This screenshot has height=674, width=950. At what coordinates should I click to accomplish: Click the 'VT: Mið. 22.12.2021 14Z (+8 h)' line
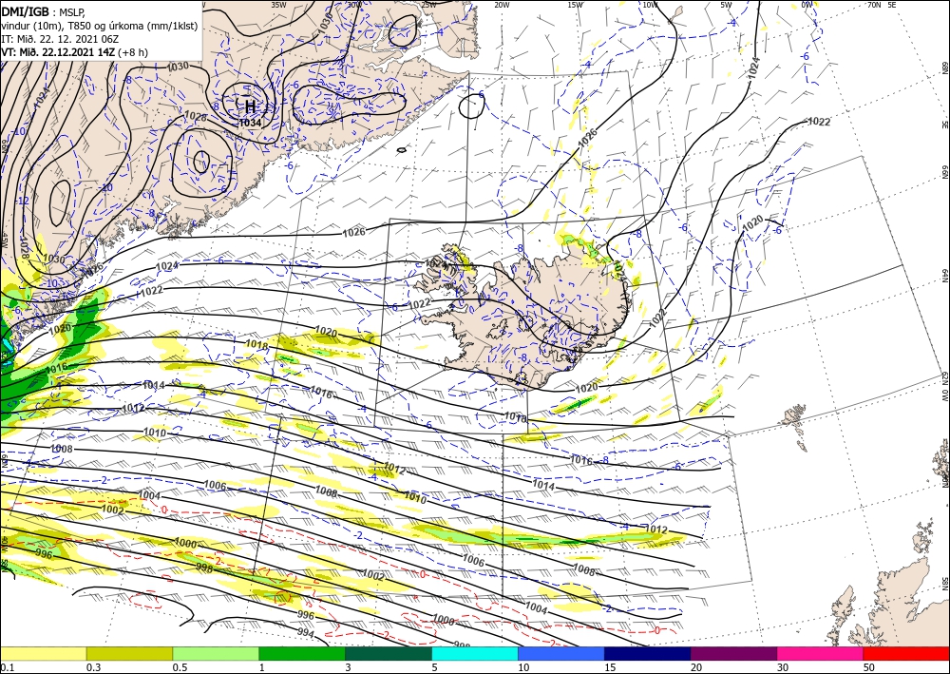tap(74, 52)
